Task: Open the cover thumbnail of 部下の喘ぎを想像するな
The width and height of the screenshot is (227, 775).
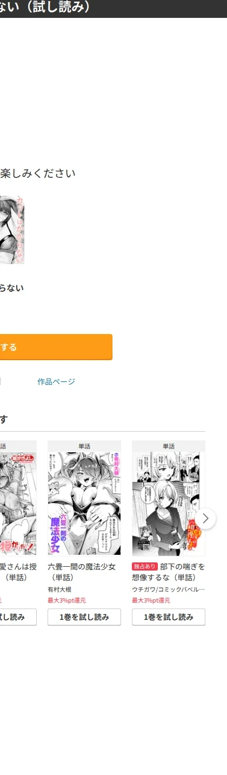Action: 169,503
